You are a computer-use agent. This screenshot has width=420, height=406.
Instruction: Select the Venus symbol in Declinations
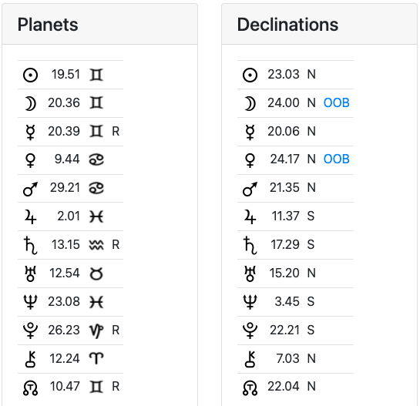point(250,160)
